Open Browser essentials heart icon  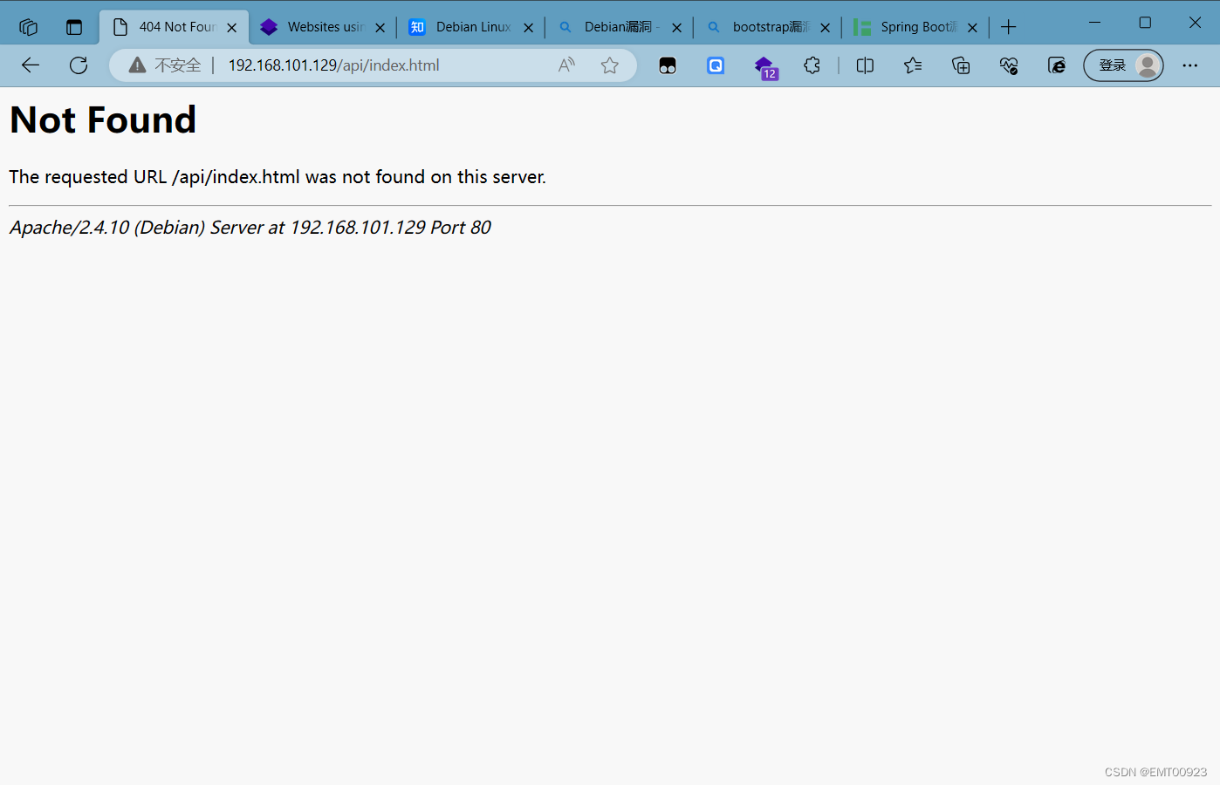[1009, 65]
